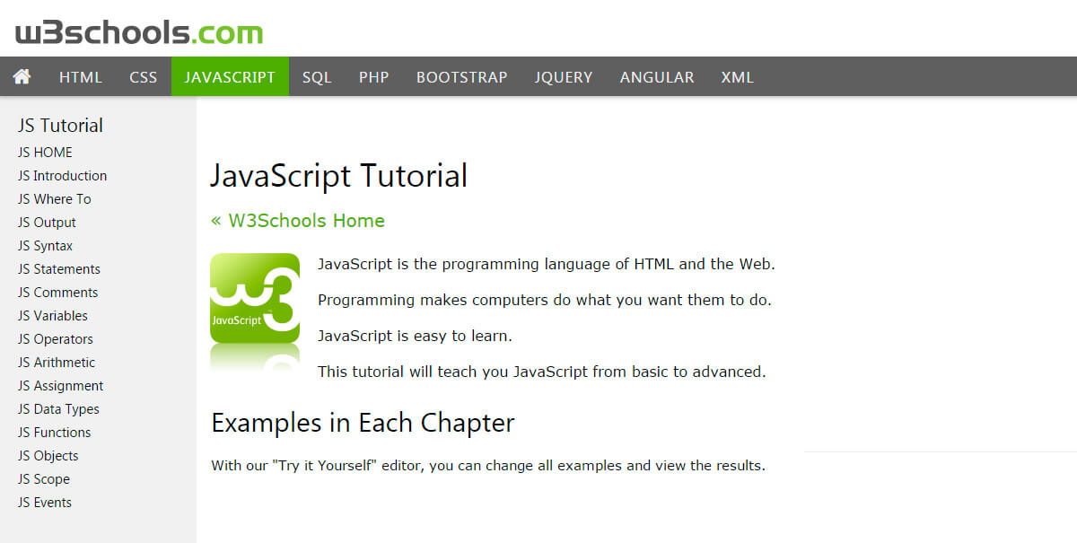The width and height of the screenshot is (1077, 543).
Task: Click the sentence starting 'With our "Try it Yourself" editor'
Action: [488, 467]
